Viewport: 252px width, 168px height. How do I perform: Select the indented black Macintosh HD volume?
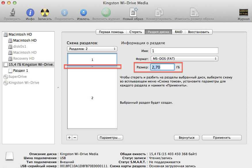[25, 40]
